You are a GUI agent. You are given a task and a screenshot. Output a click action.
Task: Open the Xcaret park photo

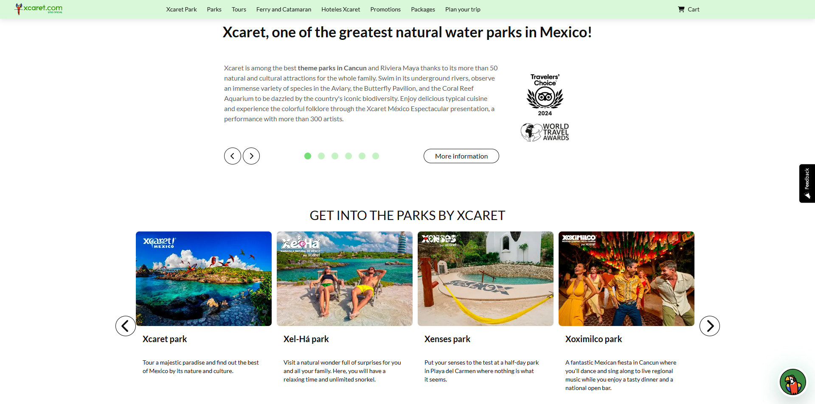click(x=204, y=279)
